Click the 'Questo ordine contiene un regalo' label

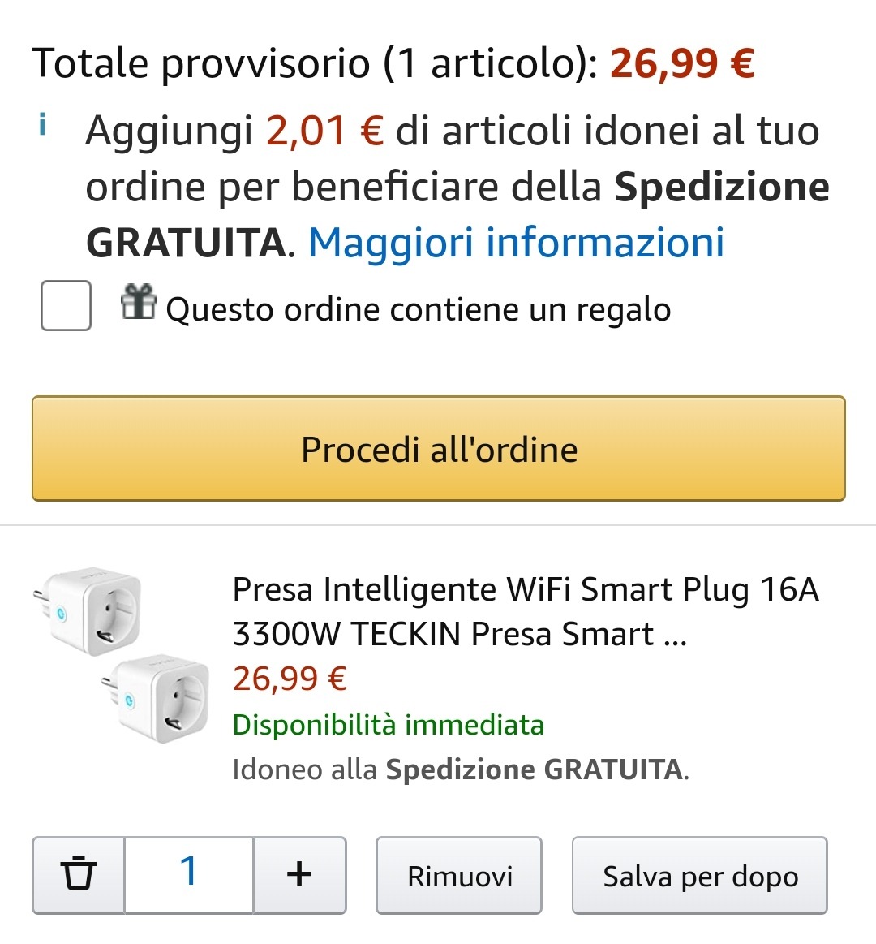point(418,310)
